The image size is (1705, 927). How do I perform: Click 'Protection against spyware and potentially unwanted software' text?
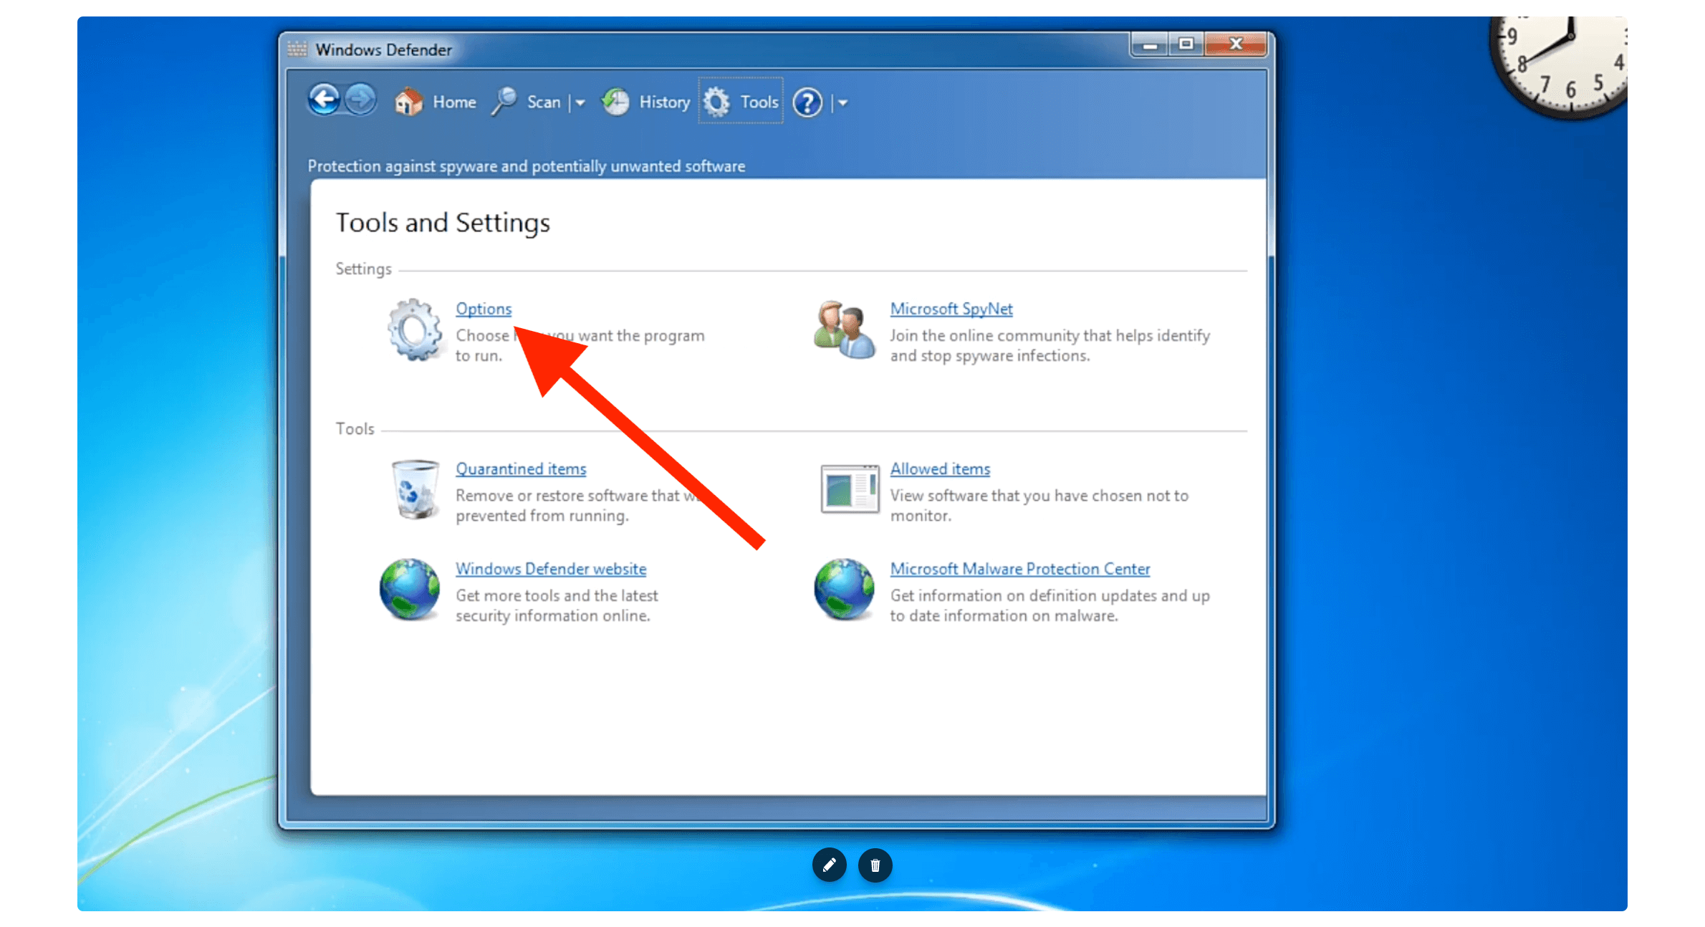pos(526,166)
